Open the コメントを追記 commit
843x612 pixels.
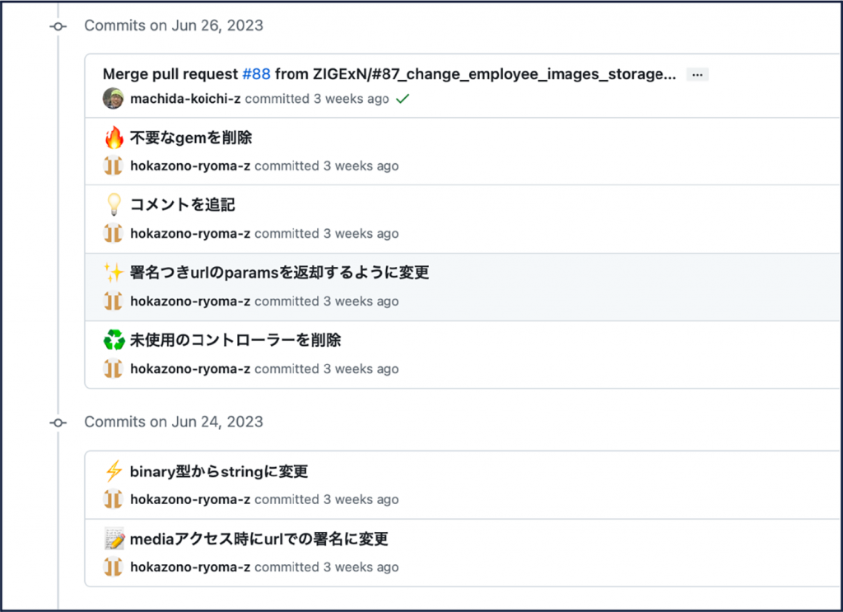[183, 205]
